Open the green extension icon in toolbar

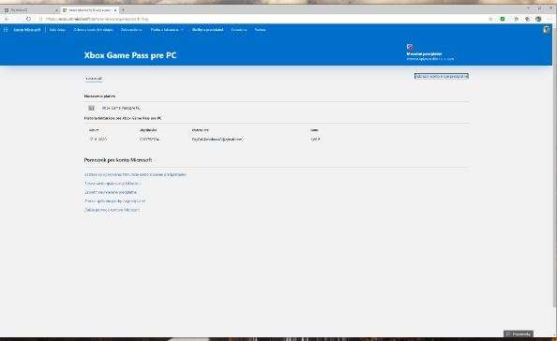coord(503,19)
